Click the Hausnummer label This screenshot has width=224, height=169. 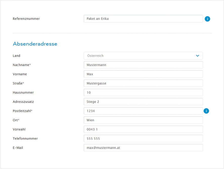click(23, 93)
